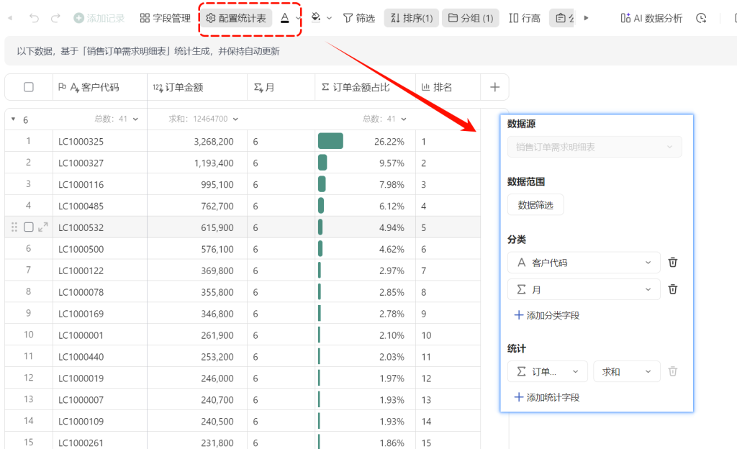Open 求和 aggregation dropdown
This screenshot has width=737, height=449.
tap(627, 371)
